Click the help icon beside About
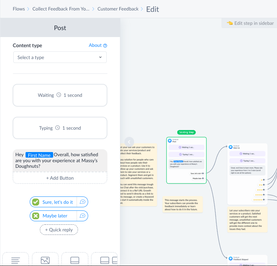 [105, 45]
